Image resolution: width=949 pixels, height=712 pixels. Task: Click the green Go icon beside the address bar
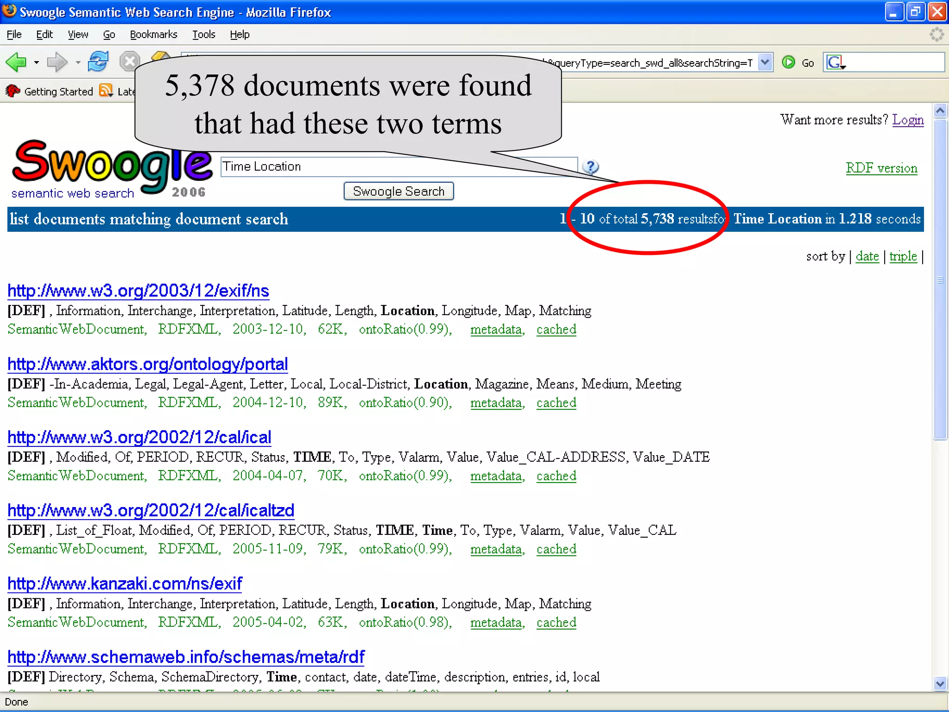788,62
